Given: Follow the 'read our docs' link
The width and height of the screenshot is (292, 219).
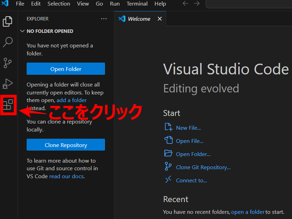Looking at the screenshot, I should pyautogui.click(x=66, y=176).
